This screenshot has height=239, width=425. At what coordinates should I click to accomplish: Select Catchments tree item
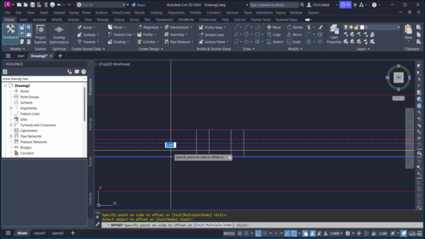click(29, 131)
